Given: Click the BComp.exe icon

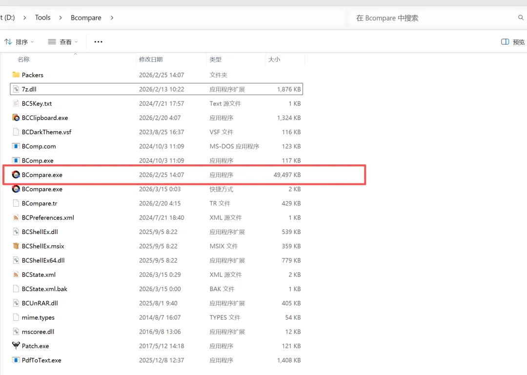Looking at the screenshot, I should pyautogui.click(x=16, y=160).
